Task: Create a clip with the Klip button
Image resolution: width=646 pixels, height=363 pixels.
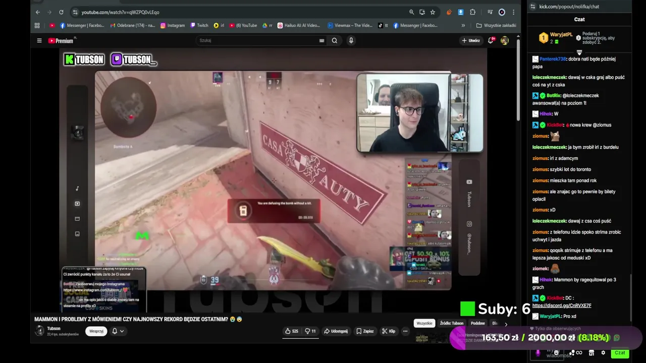Action: [x=389, y=331]
